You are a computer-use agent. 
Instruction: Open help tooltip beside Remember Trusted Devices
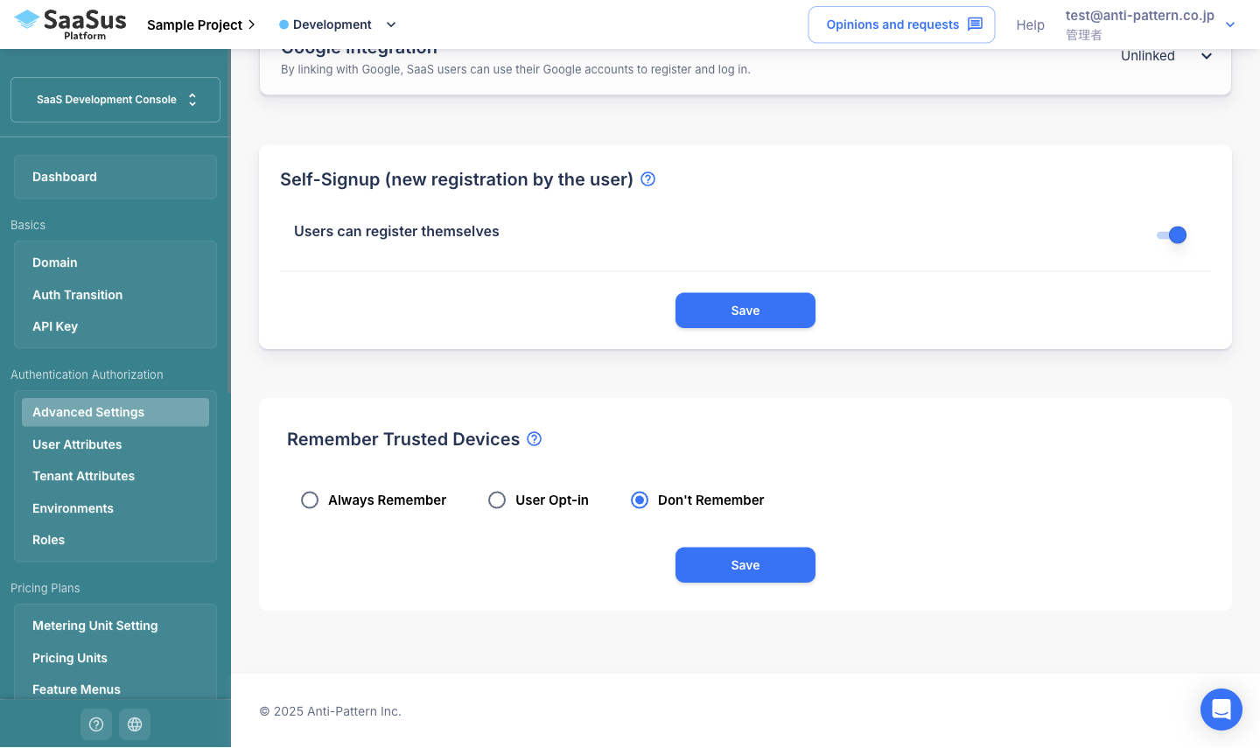[x=535, y=439]
